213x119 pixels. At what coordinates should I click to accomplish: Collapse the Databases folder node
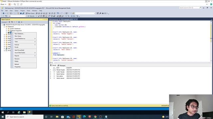(4, 27)
